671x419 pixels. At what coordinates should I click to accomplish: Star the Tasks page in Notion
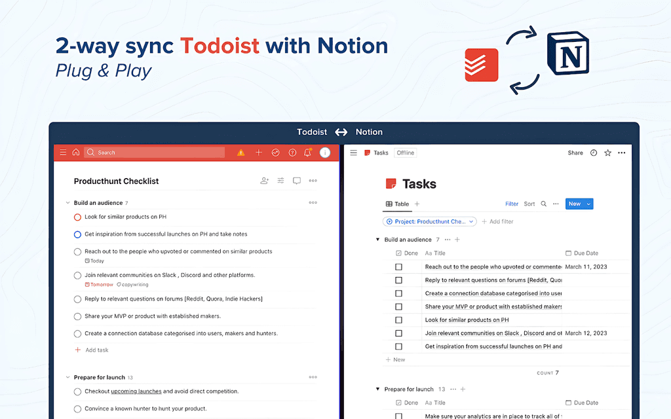[608, 153]
